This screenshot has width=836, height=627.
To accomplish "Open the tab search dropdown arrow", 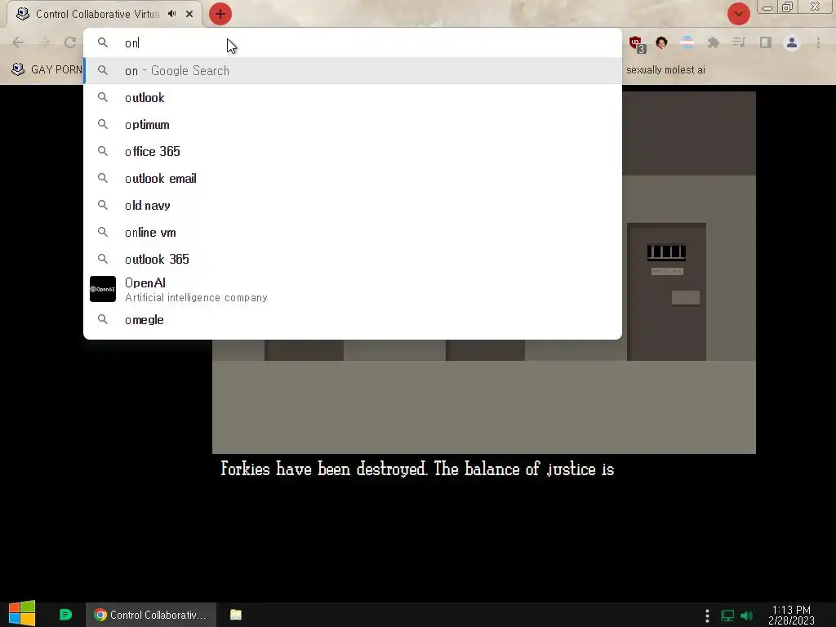I will tap(738, 14).
